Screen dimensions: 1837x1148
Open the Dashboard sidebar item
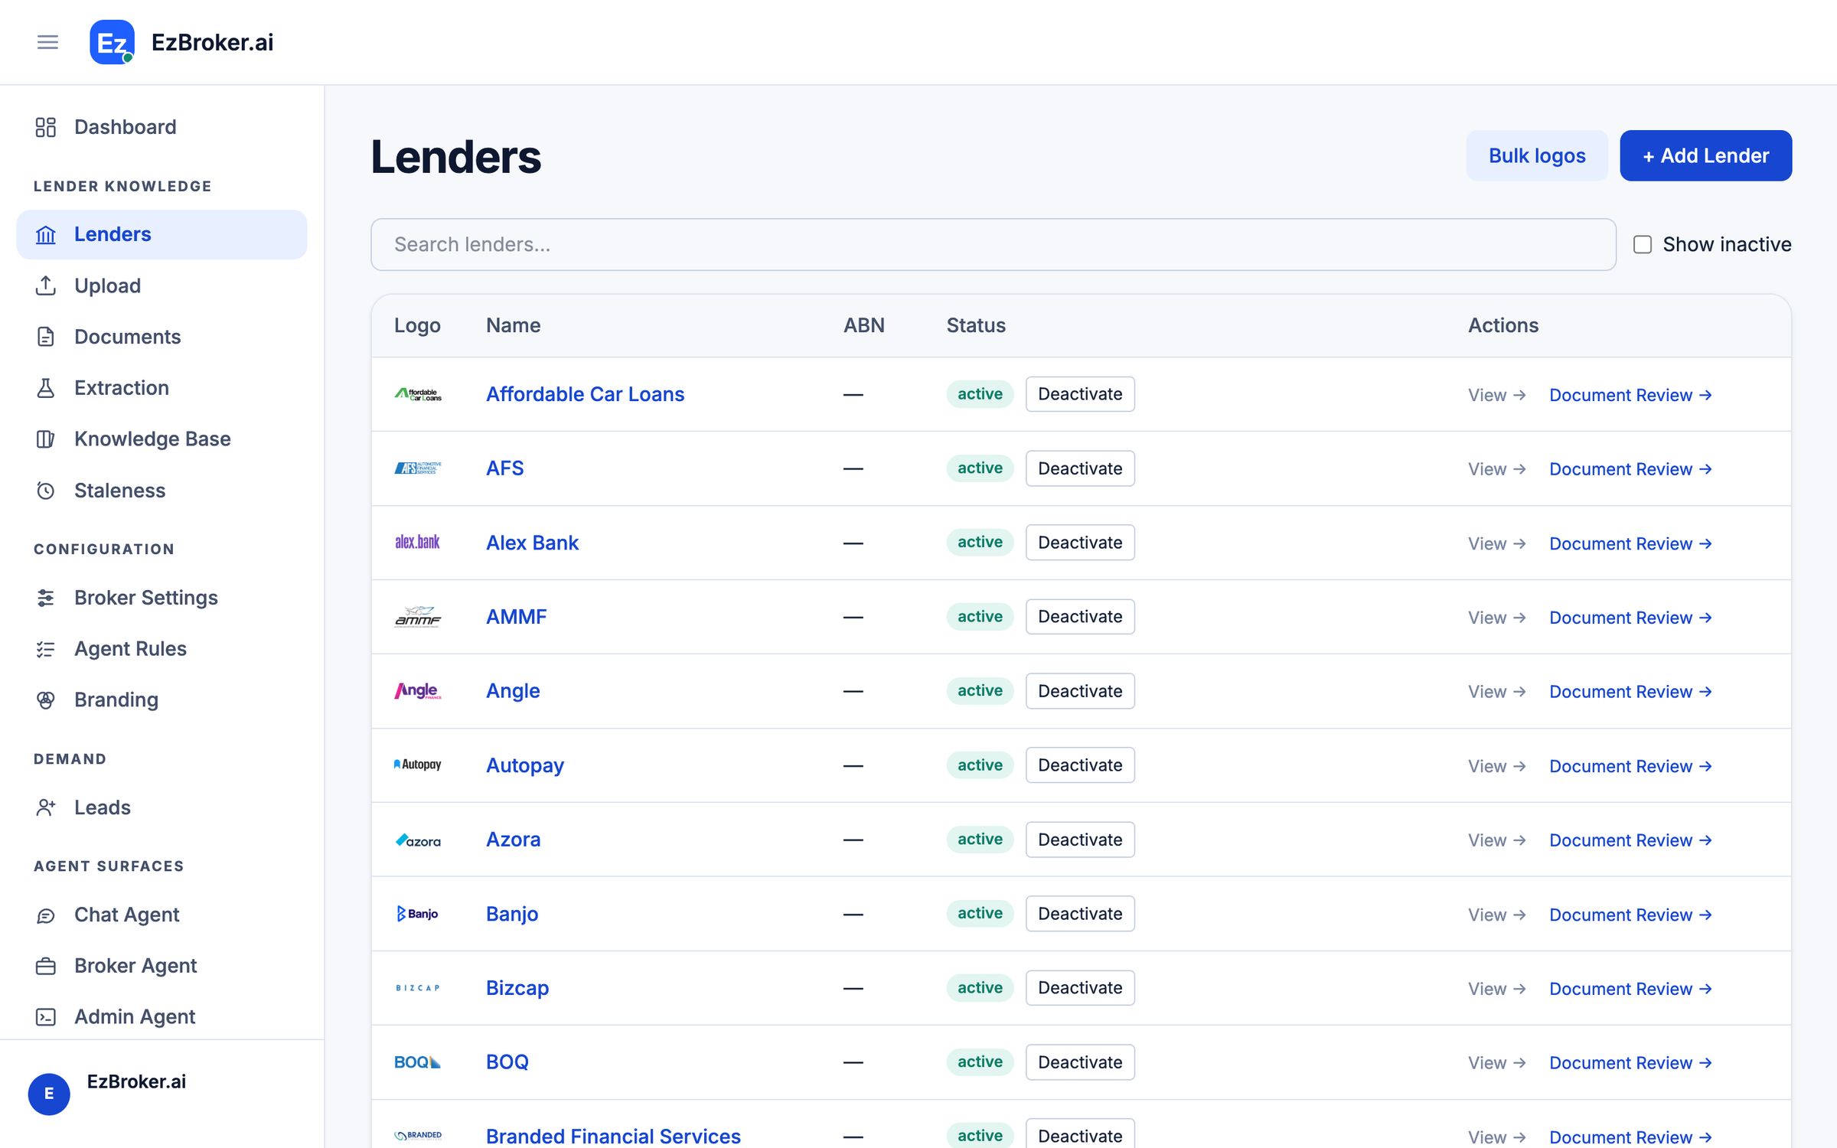tap(162, 127)
